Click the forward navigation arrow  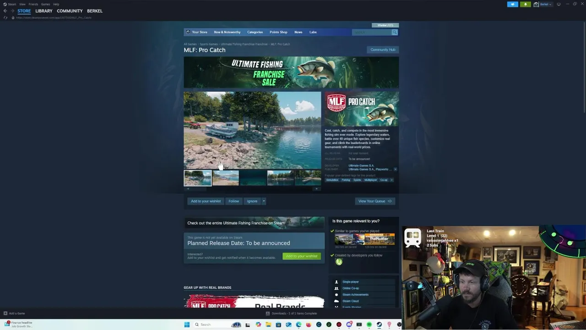(x=12, y=11)
